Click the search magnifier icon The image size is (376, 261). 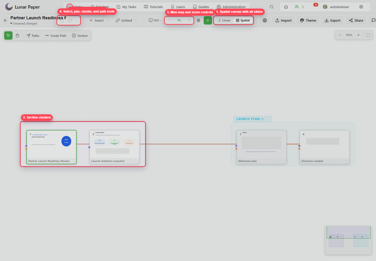coord(272,7)
